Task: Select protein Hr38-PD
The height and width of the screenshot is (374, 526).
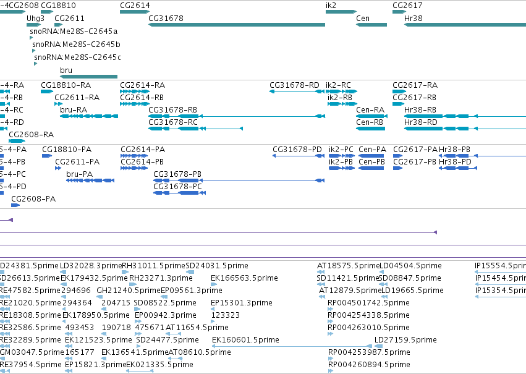Action: click(455, 162)
